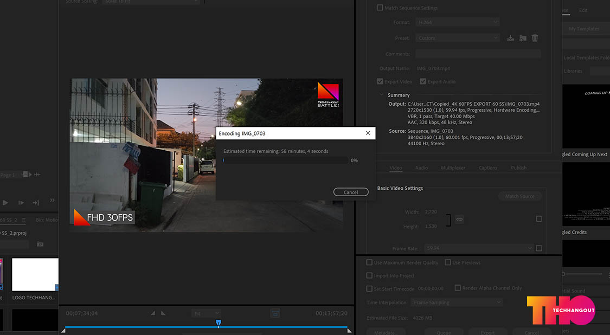Switch to the Captions tab
This screenshot has width=610, height=335.
[488, 168]
